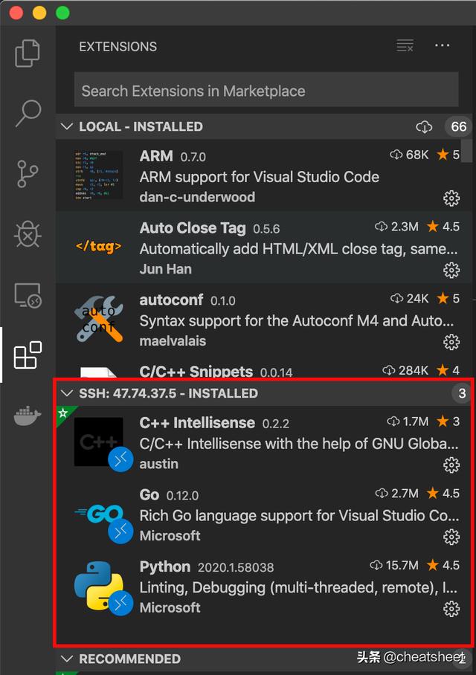
Task: Open the Search view in activity bar
Action: (x=28, y=113)
